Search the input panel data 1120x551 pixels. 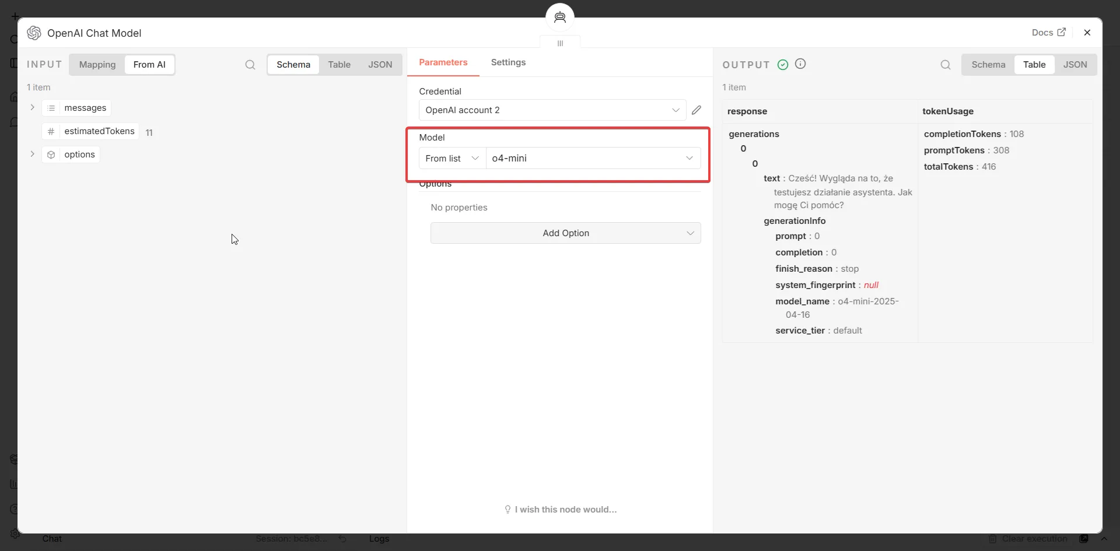pos(250,65)
